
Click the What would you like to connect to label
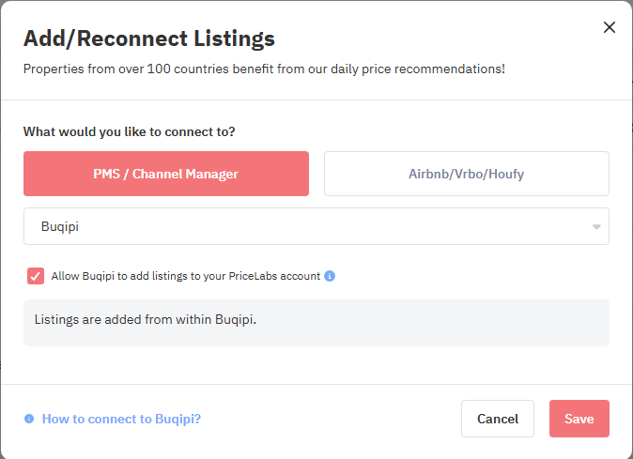click(130, 132)
